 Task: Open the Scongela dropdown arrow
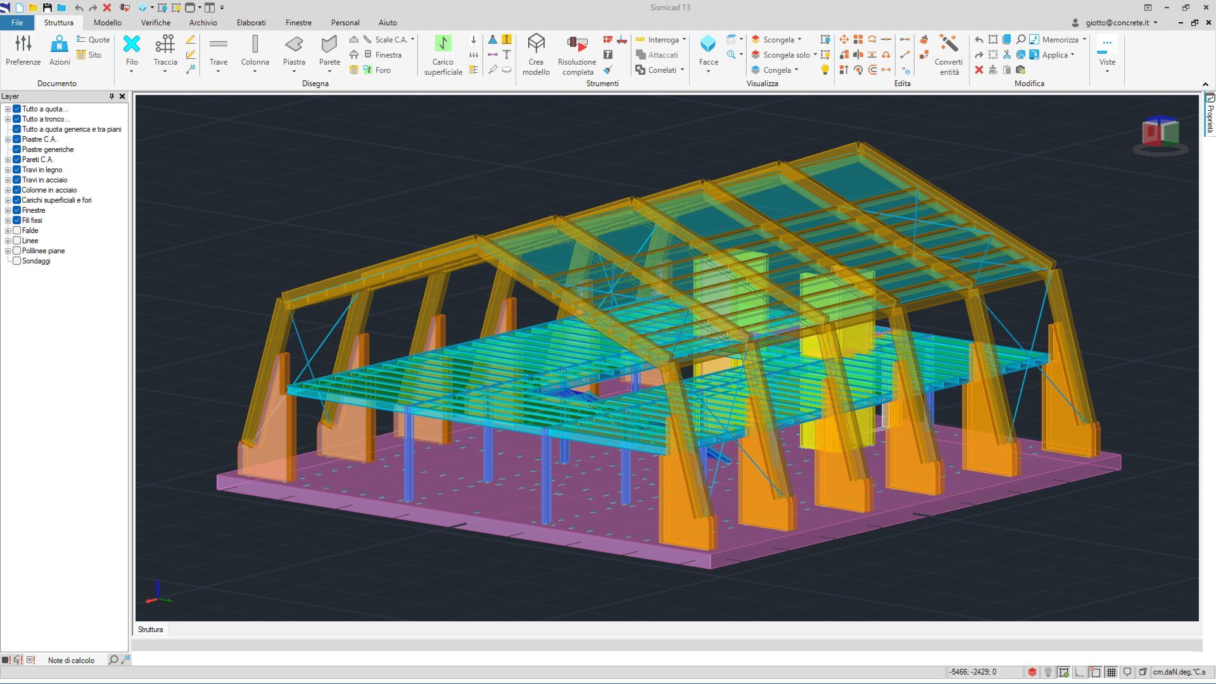tap(800, 39)
